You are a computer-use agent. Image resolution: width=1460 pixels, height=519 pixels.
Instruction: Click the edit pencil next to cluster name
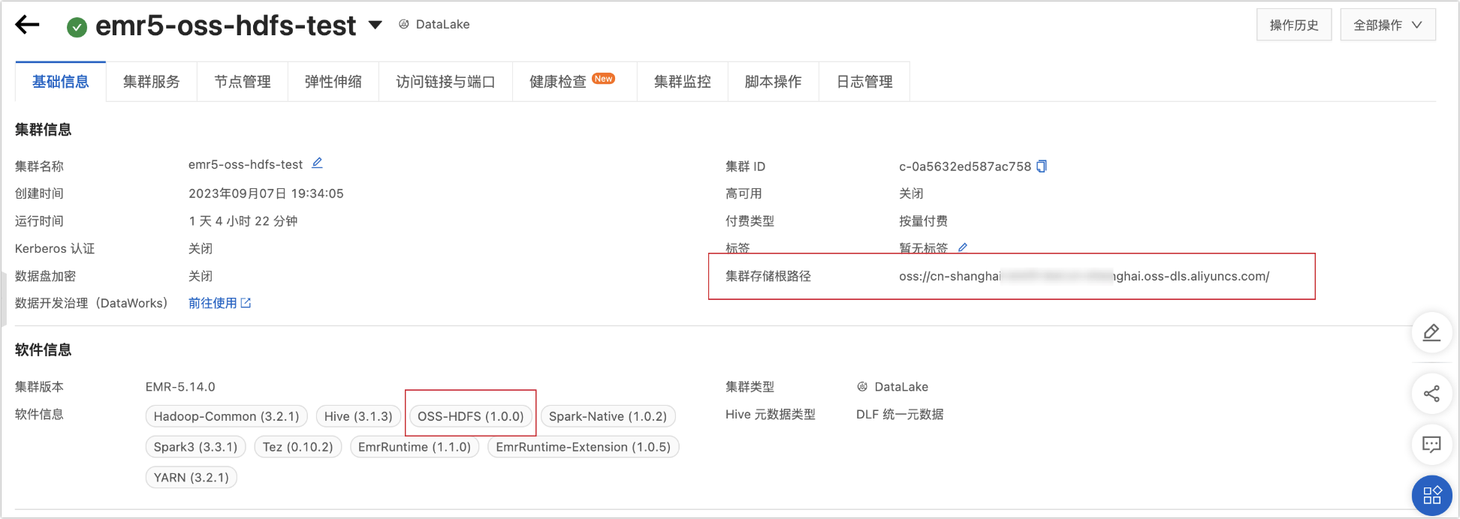pyautogui.click(x=317, y=163)
